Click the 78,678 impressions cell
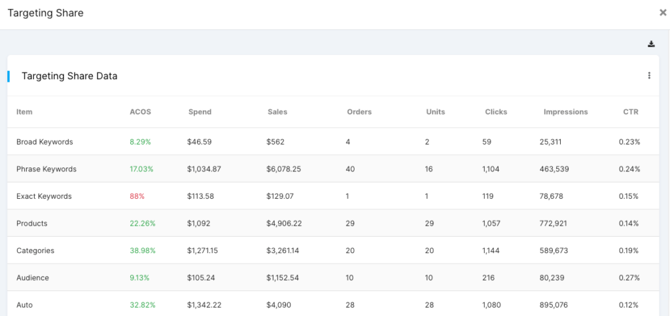 point(551,196)
